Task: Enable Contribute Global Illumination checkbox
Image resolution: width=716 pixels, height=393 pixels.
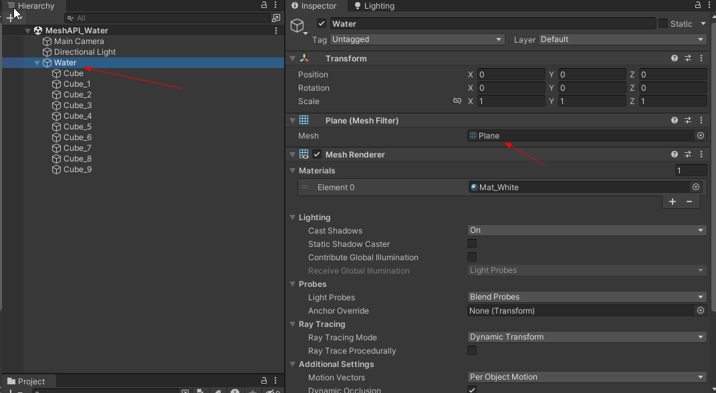Action: click(472, 257)
